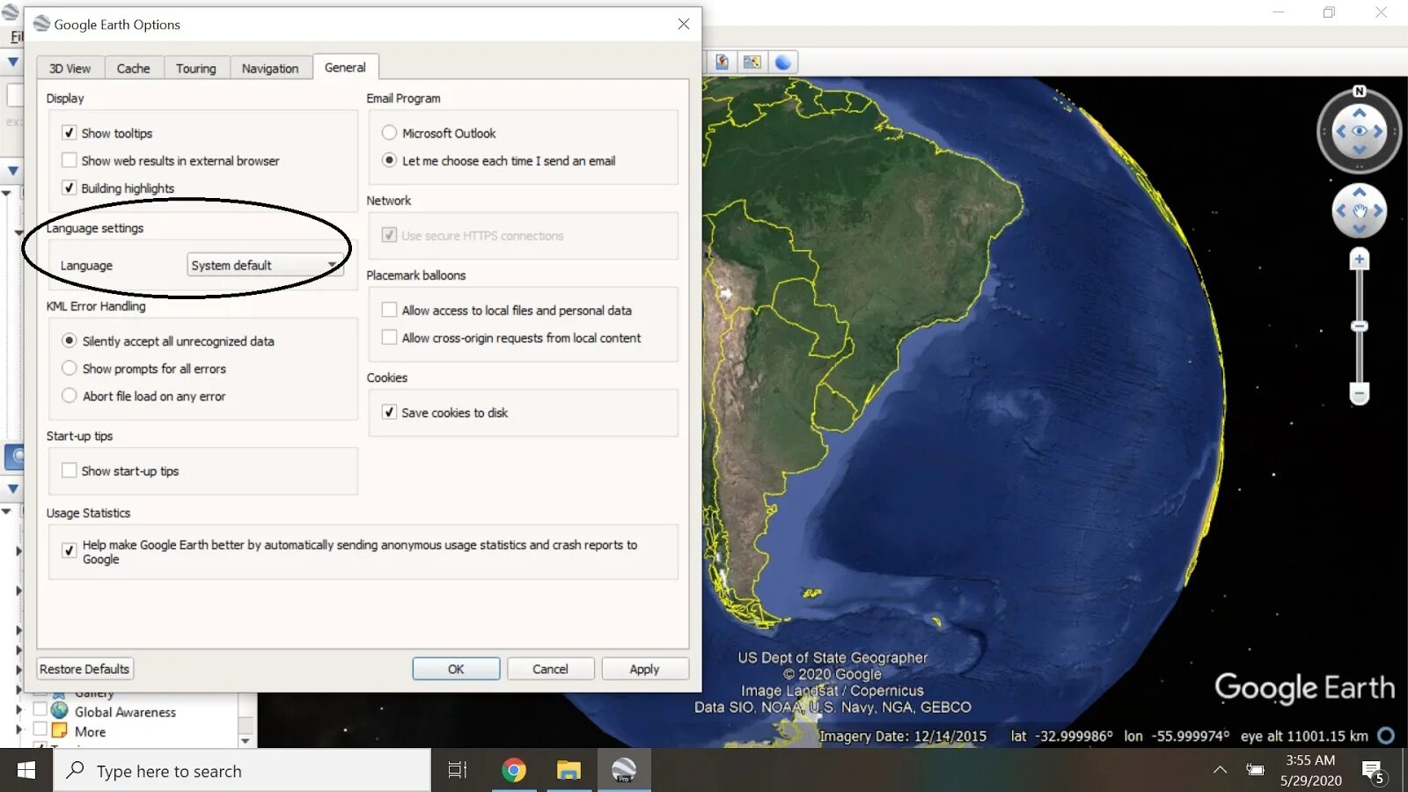Click the blue globe toolbar icon
Image resolution: width=1408 pixels, height=792 pixels.
click(x=782, y=62)
